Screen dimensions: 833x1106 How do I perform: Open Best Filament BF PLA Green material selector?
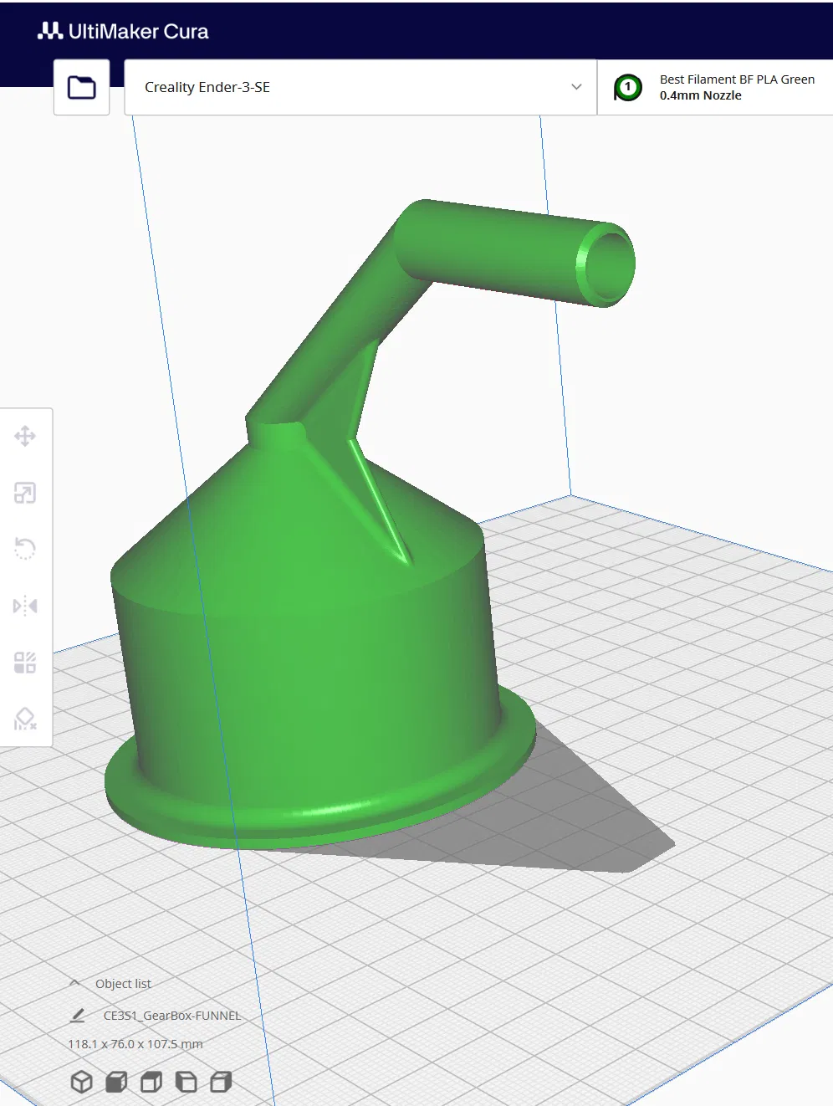point(716,87)
